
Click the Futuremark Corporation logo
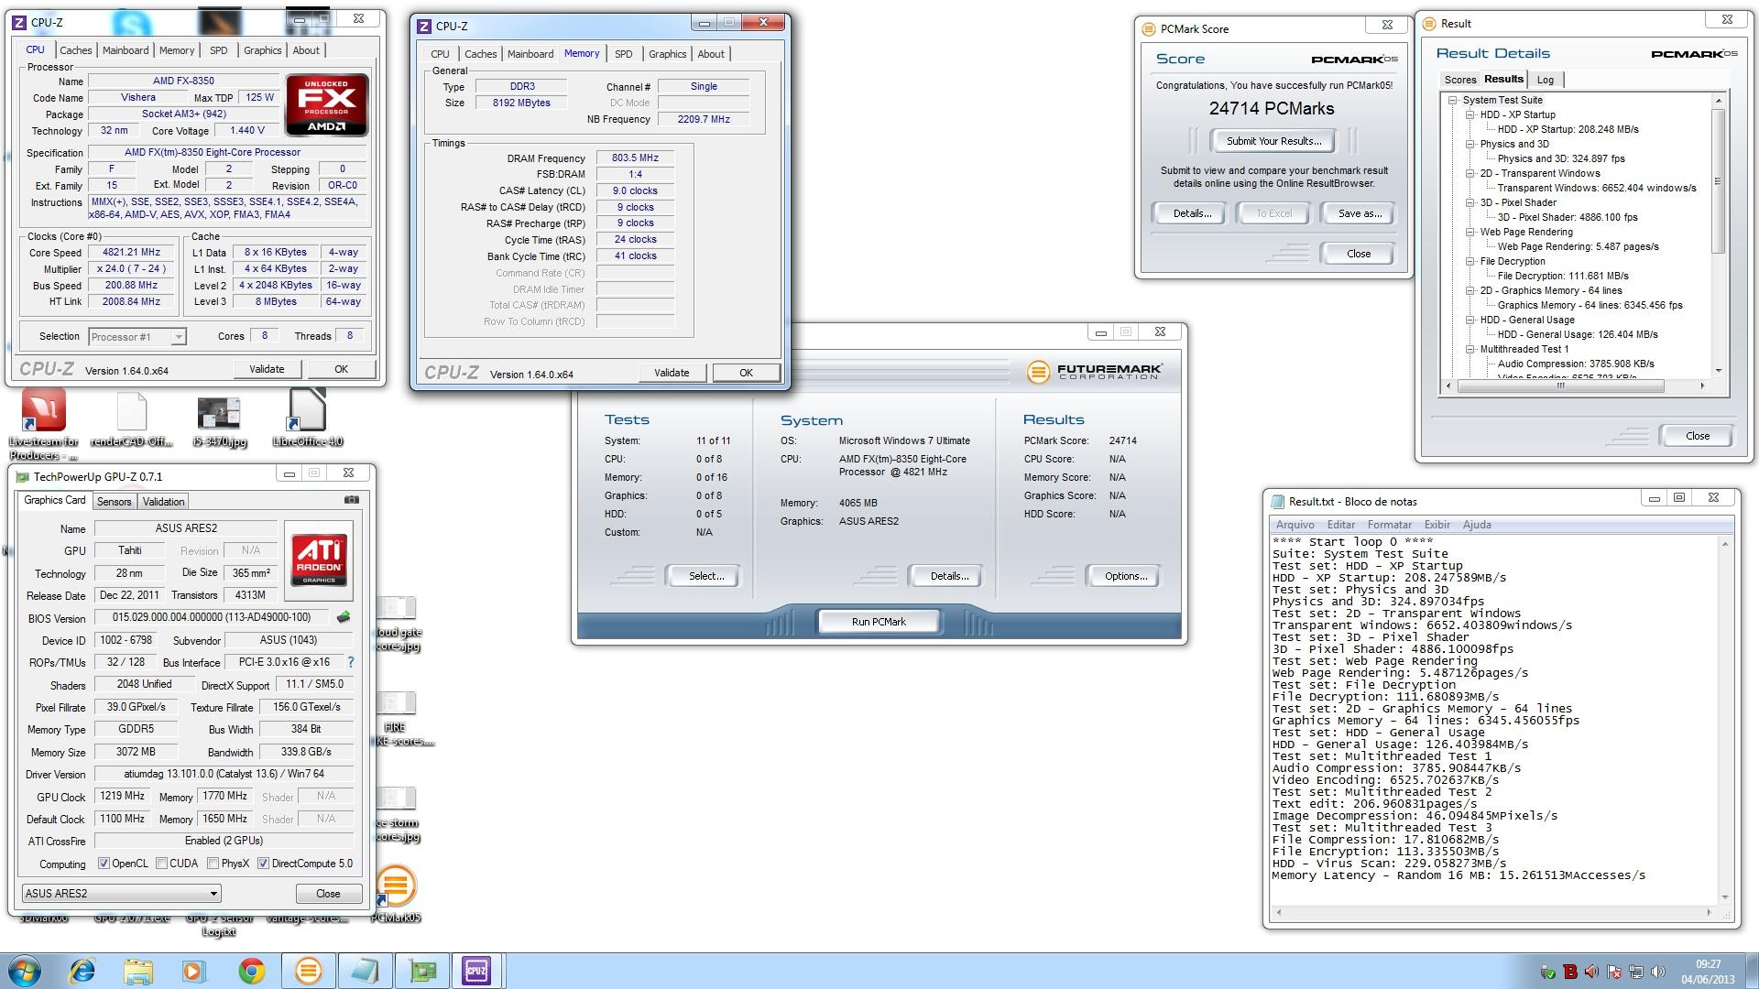1095,372
